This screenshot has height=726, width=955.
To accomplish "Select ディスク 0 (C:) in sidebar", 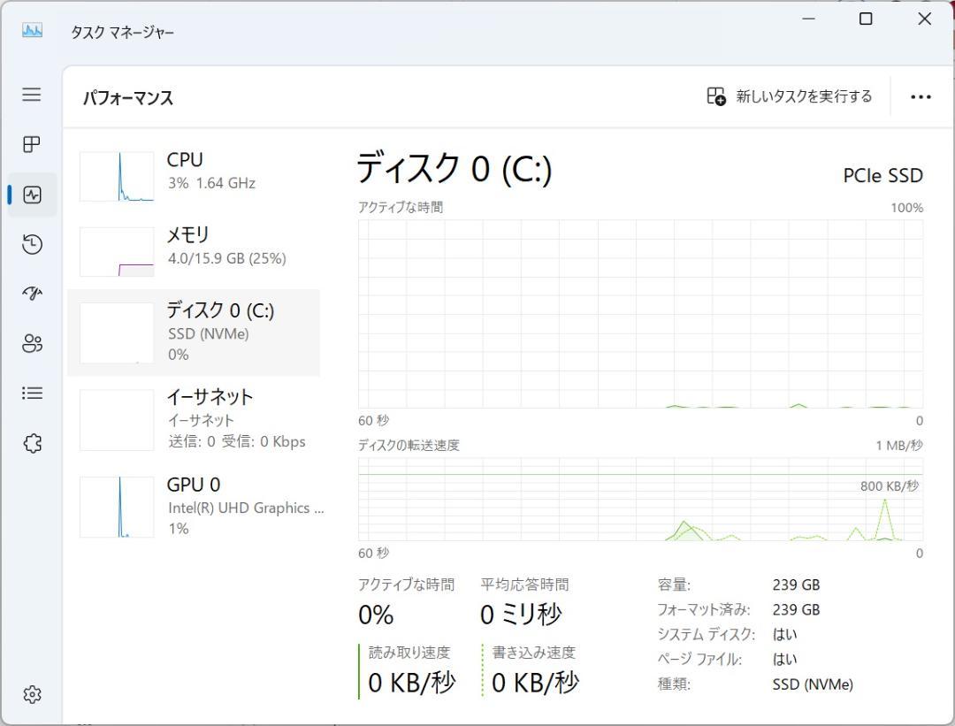I will (x=194, y=332).
